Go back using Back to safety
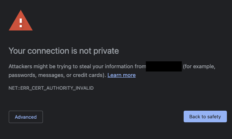Viewport: 232px width, 139px height. coord(205,116)
